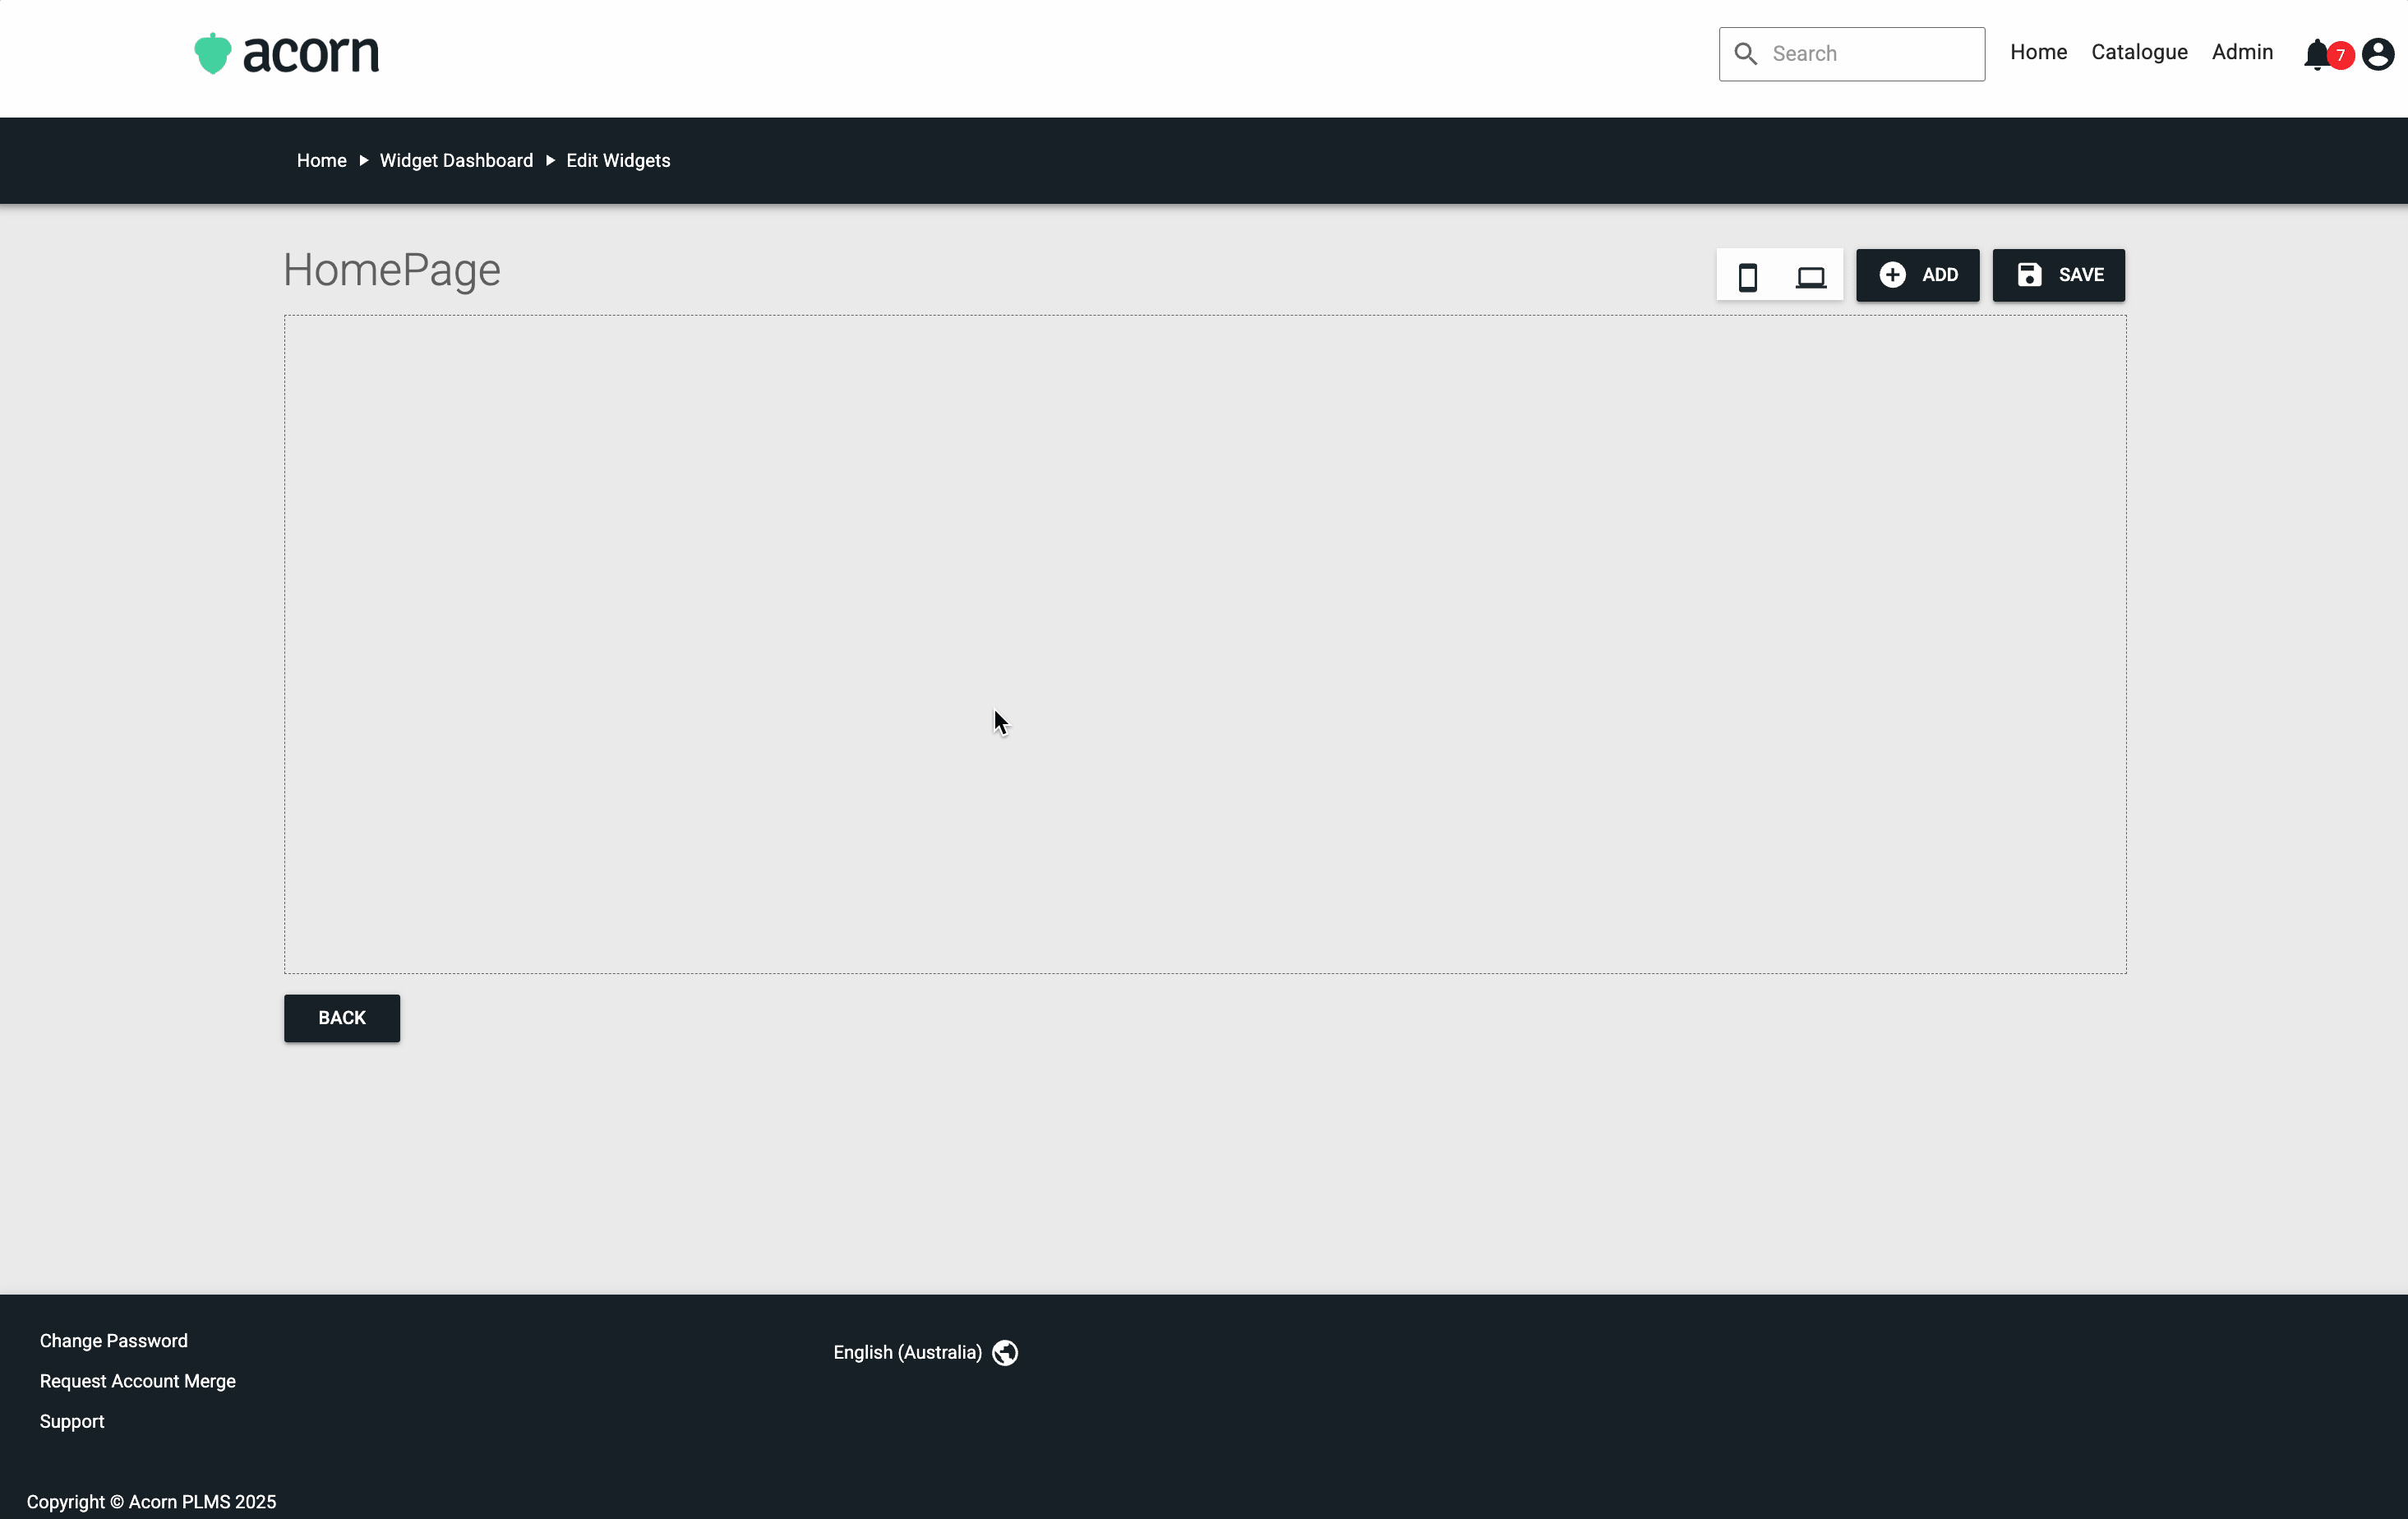
Task: Click the plus icon on ADD button
Action: 1893,275
